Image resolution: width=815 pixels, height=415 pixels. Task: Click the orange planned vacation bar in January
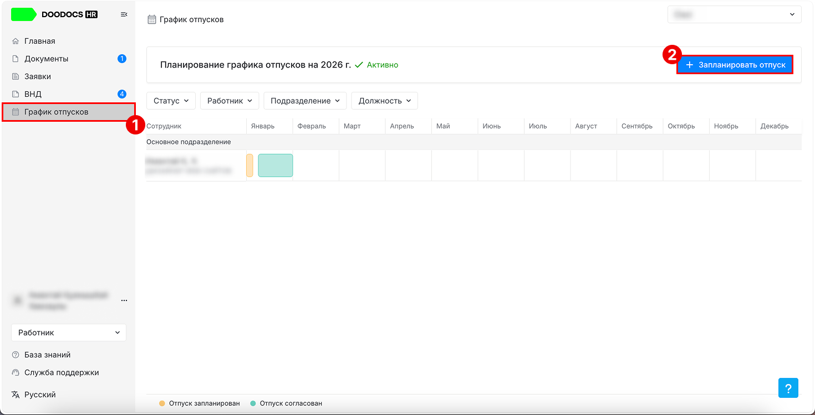tap(249, 165)
